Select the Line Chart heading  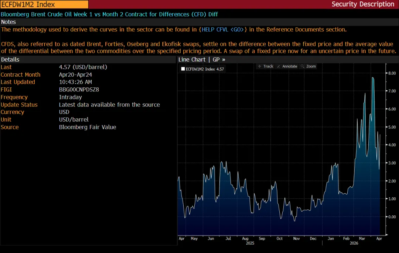[192, 59]
